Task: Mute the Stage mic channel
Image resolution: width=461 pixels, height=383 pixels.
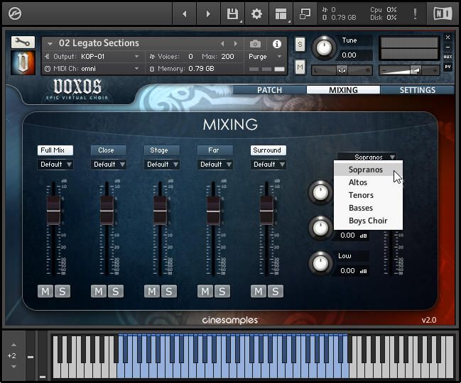Action: click(x=152, y=292)
